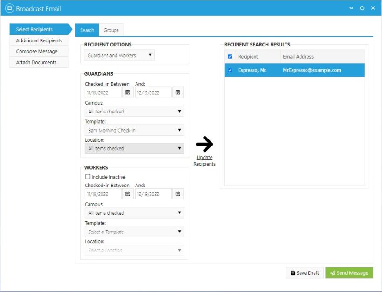This screenshot has width=382, height=292.
Task: Open Workers check-in end date calendar
Action: (x=177, y=194)
